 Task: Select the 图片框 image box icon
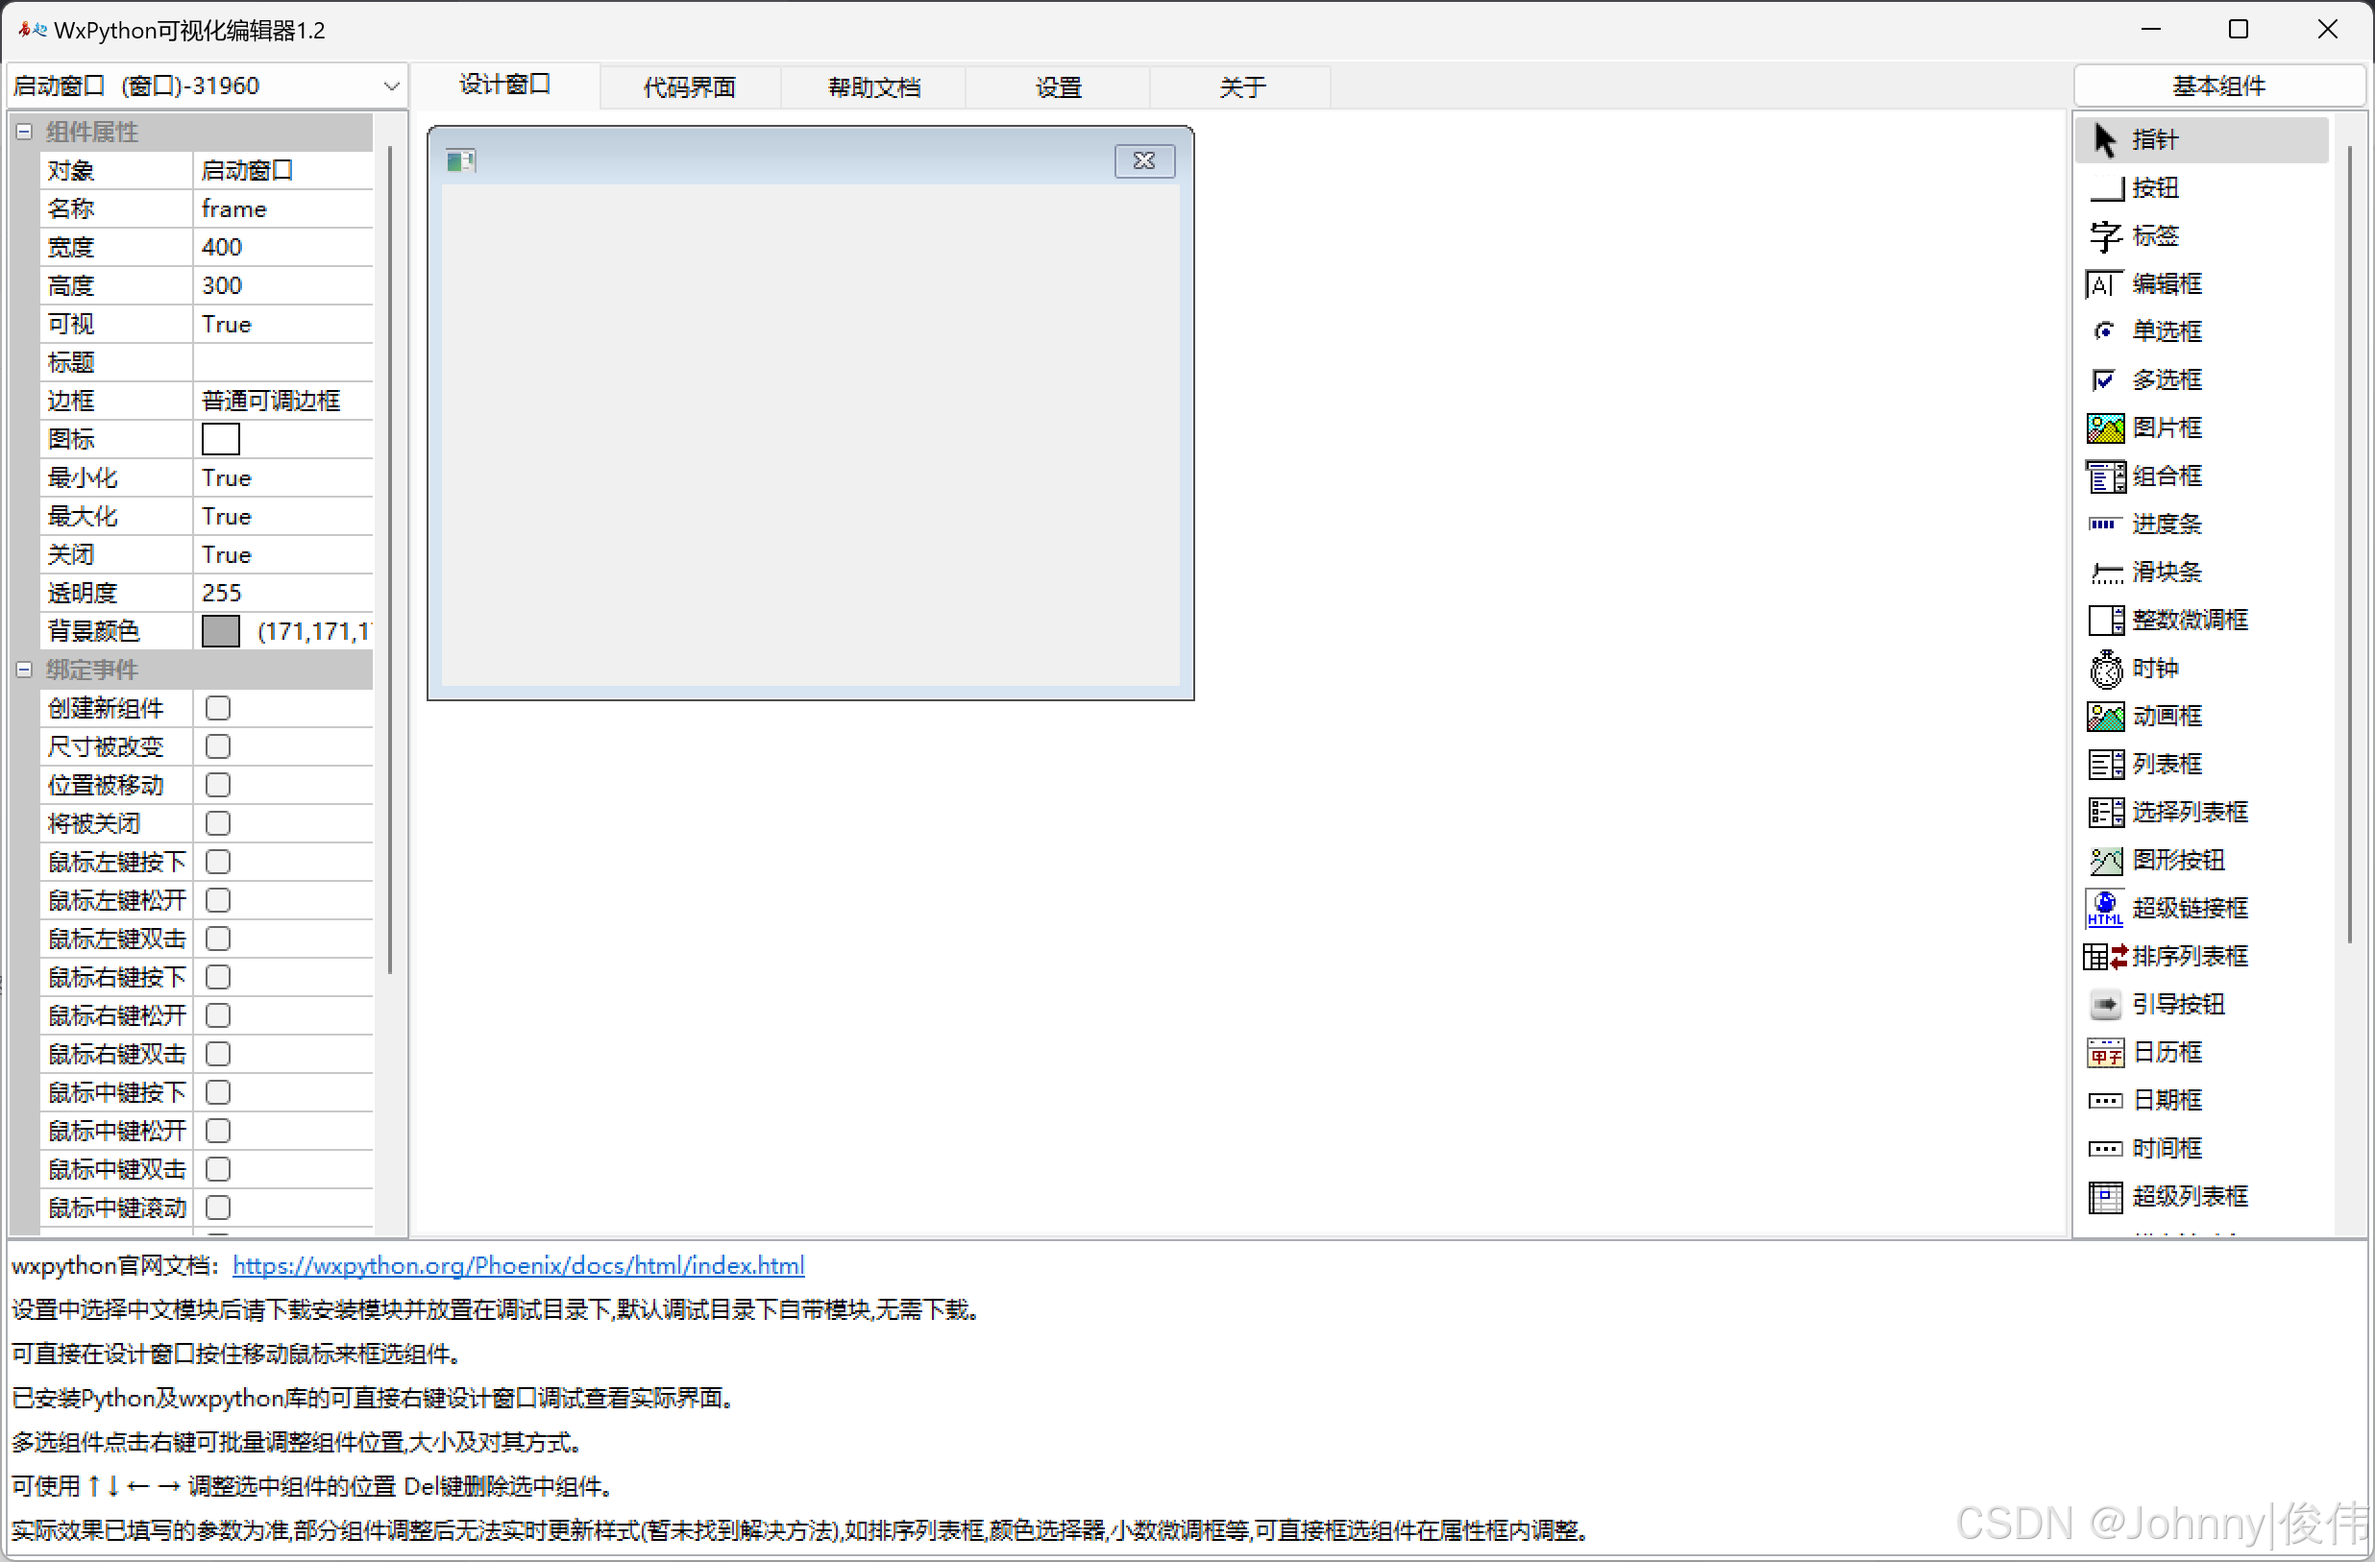click(x=2106, y=428)
